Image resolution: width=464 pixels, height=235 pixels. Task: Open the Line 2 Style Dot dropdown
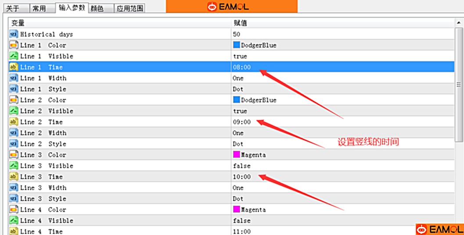238,144
